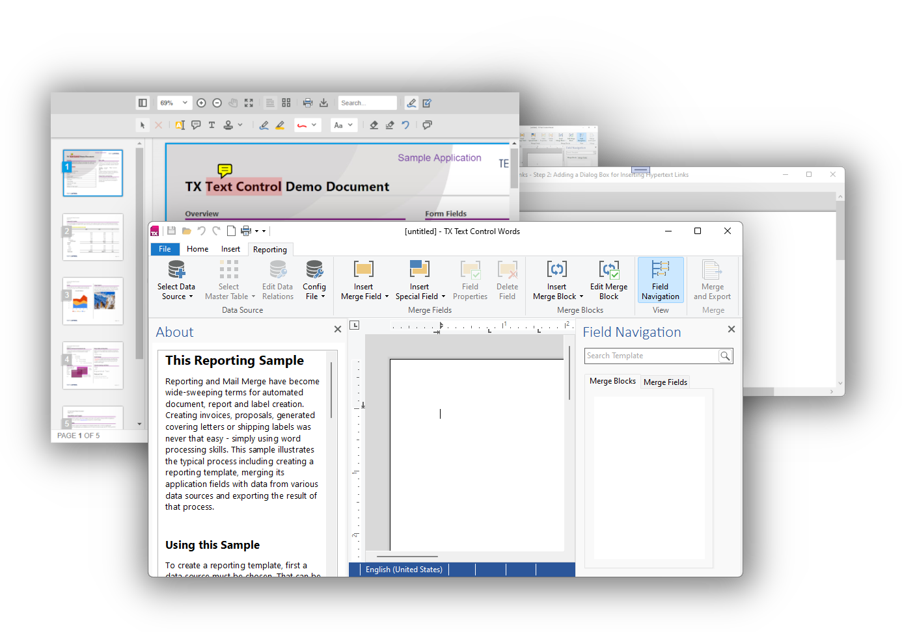Click the yellow comment note on document
This screenshot has width=902, height=632.
[x=225, y=171]
